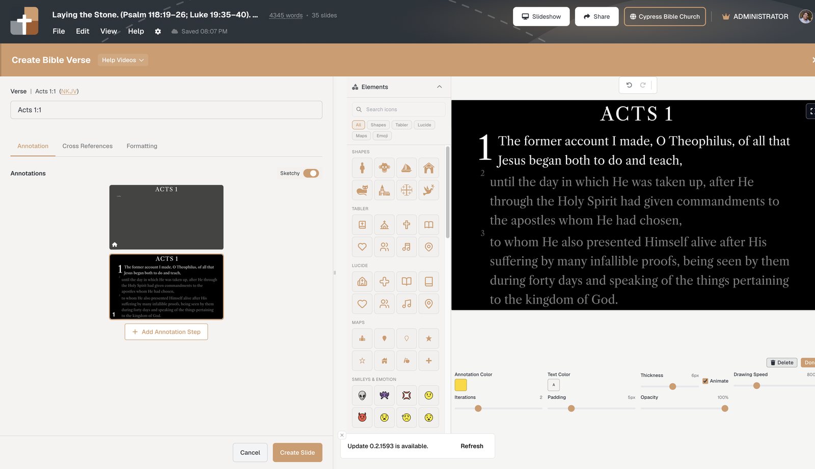Select the Annotation tab

tap(33, 146)
